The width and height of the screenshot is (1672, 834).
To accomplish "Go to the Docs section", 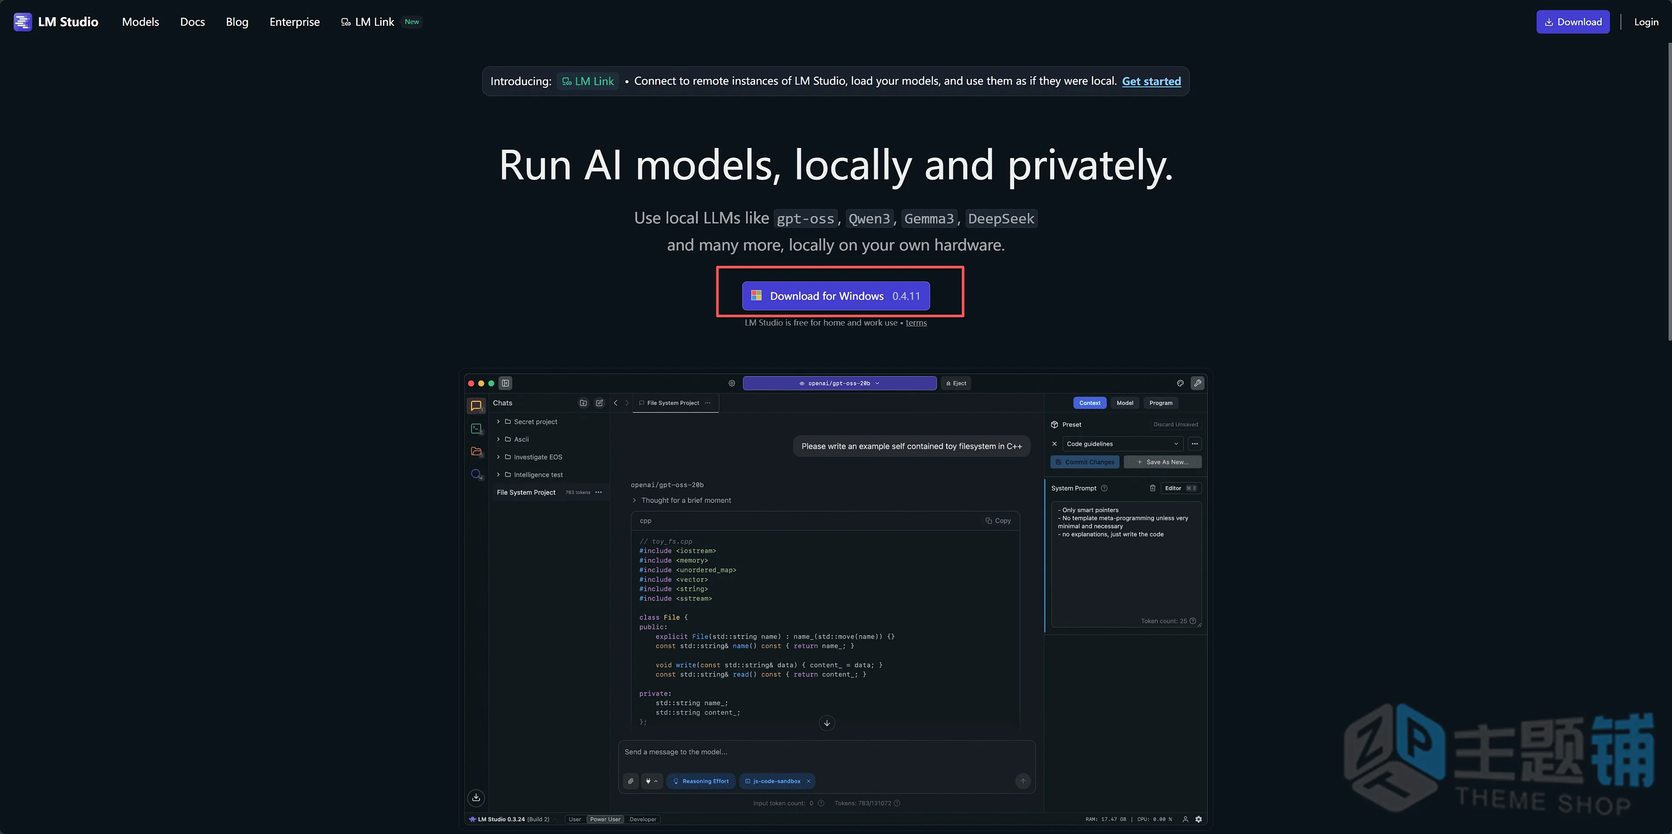I will click(192, 21).
